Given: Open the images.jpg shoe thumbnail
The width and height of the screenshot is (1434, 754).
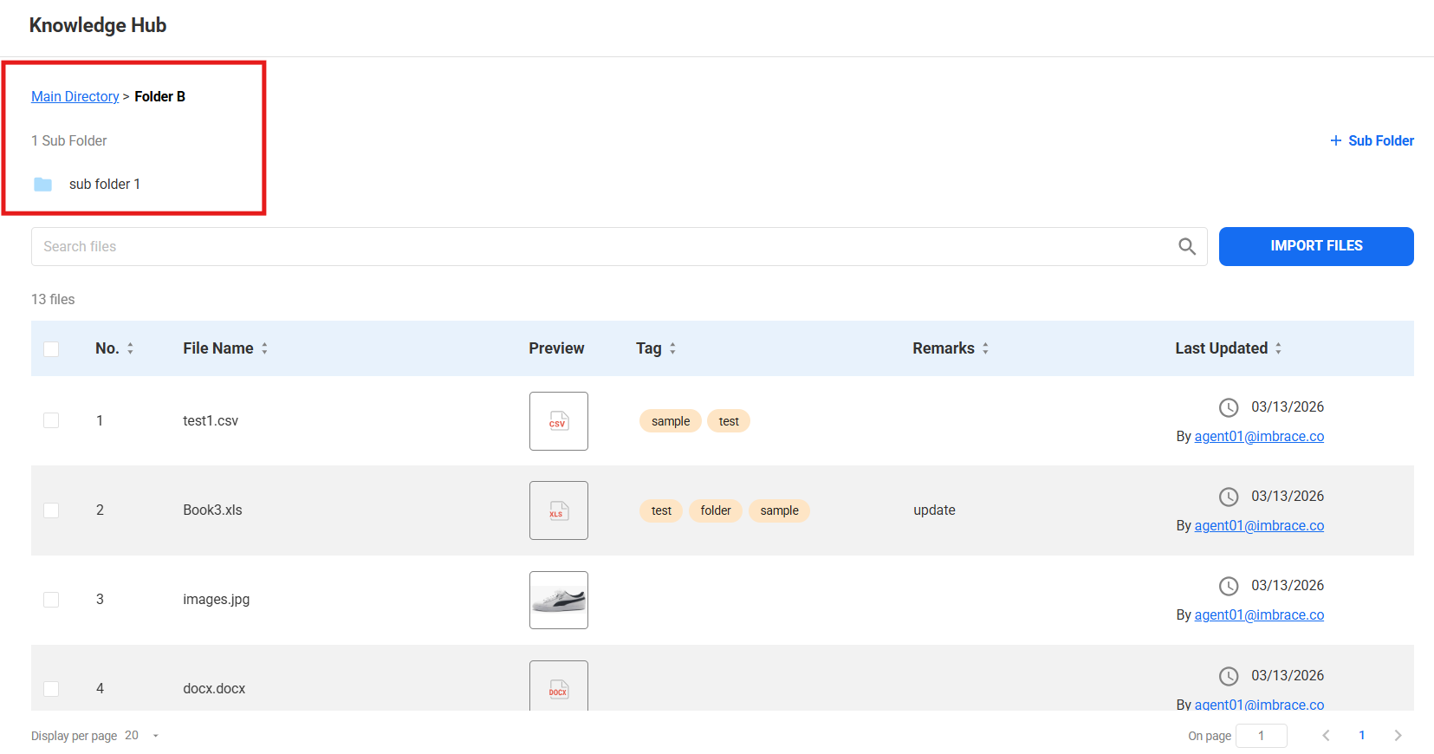Looking at the screenshot, I should pyautogui.click(x=558, y=600).
